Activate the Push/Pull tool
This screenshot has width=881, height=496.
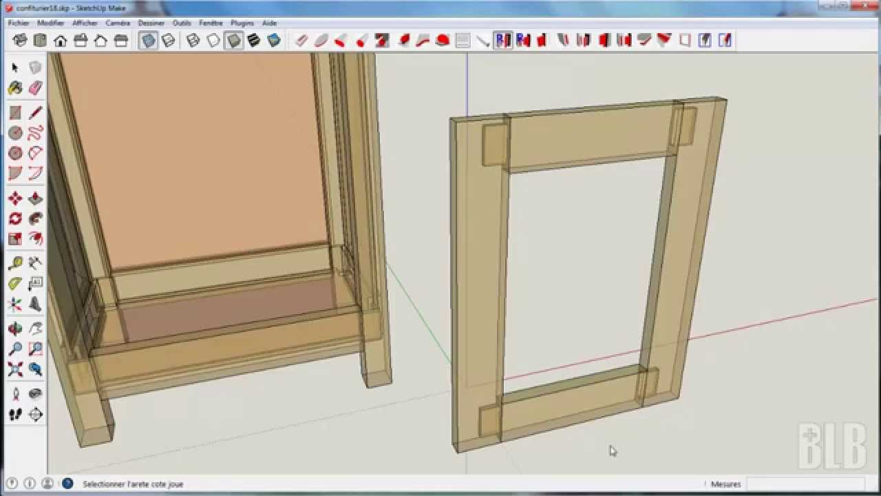35,198
